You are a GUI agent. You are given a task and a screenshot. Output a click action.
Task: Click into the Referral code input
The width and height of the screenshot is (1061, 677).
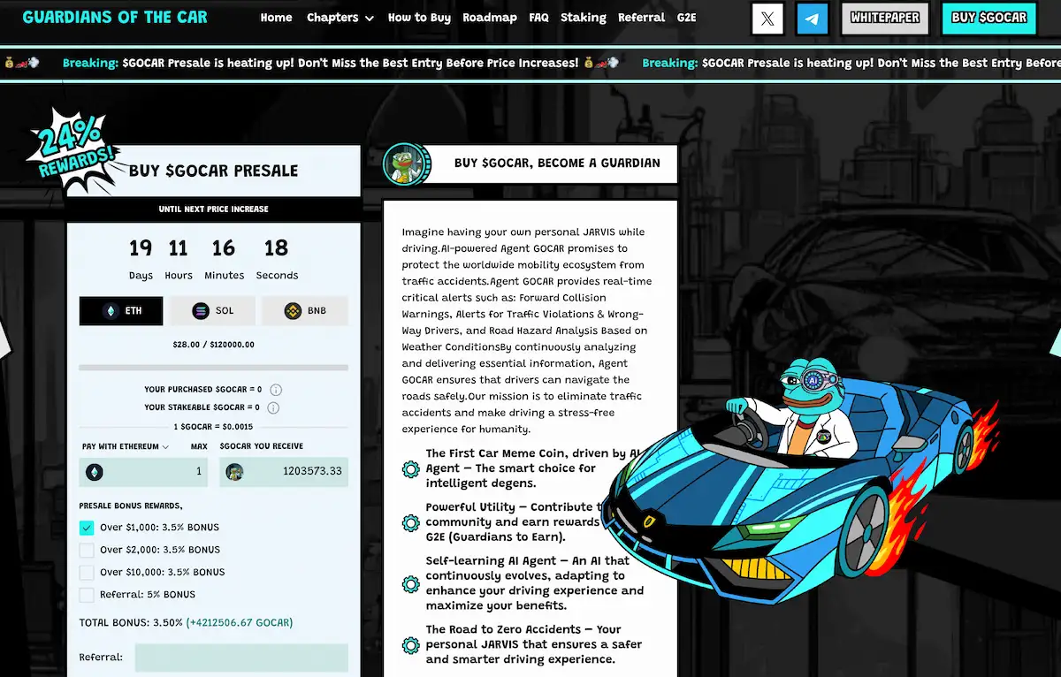tap(241, 658)
